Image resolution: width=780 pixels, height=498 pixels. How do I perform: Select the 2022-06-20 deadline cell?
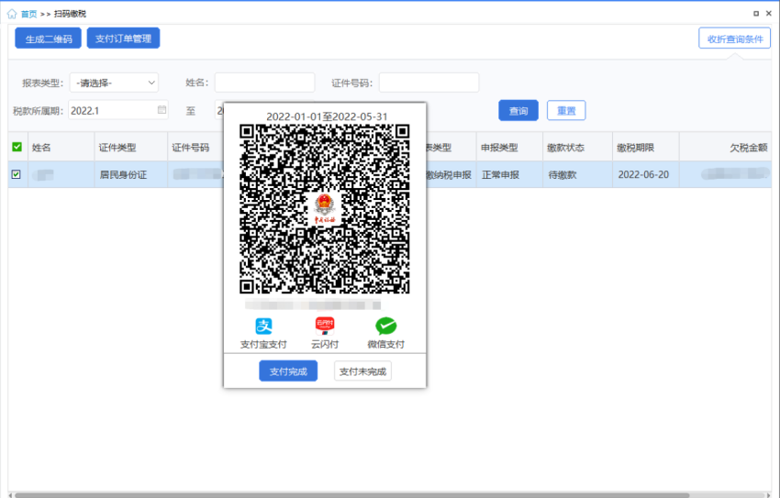[x=646, y=174]
